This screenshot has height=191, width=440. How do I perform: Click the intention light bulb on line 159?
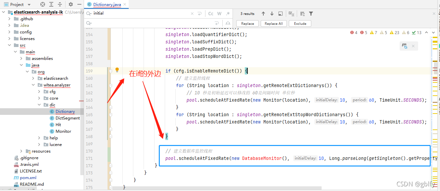(117, 70)
